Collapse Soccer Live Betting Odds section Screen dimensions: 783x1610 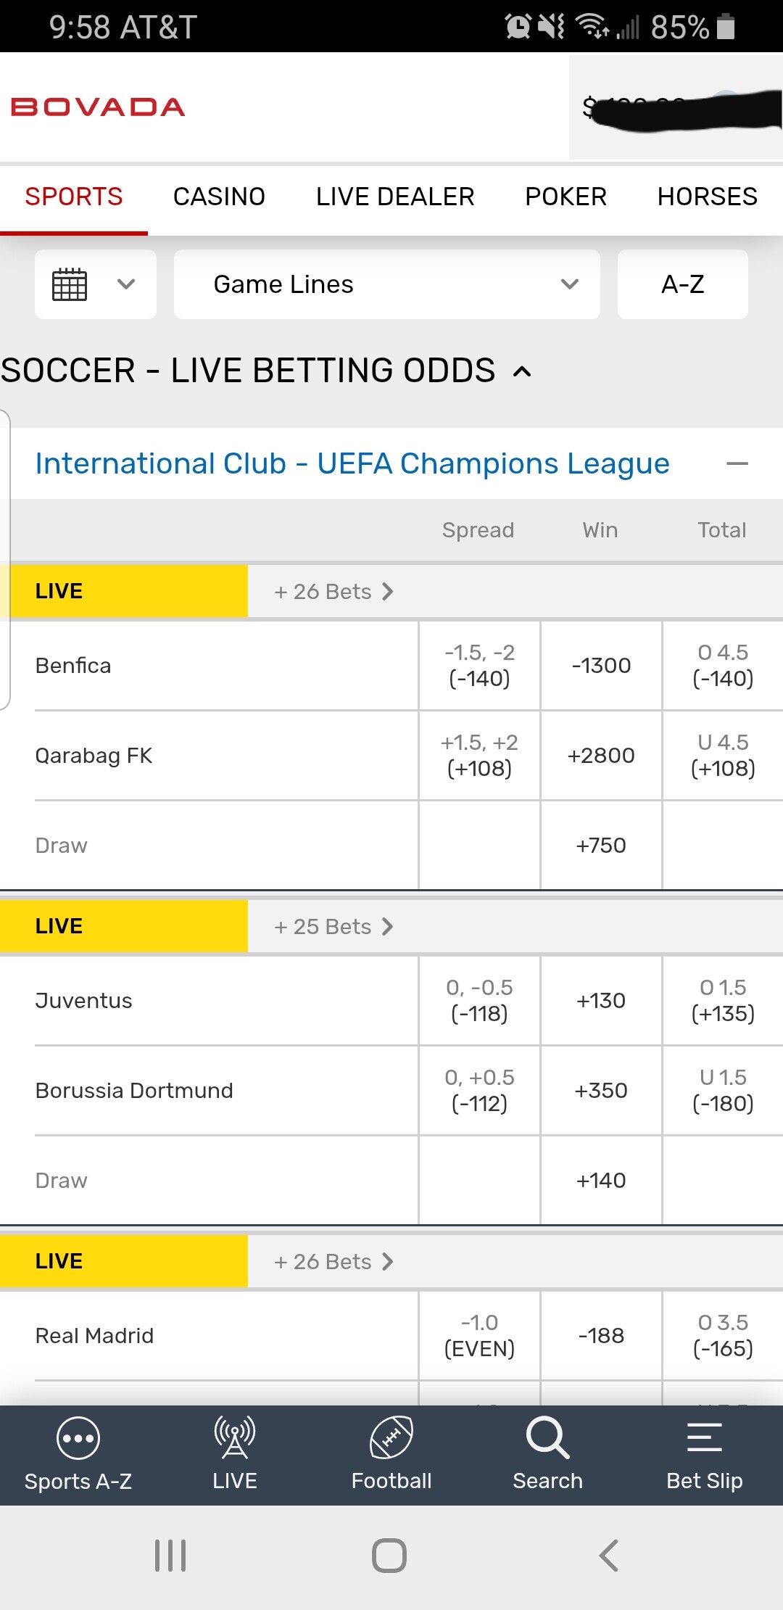pyautogui.click(x=522, y=372)
